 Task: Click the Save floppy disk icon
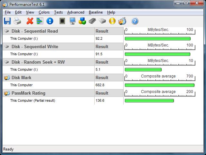coord(7,21)
